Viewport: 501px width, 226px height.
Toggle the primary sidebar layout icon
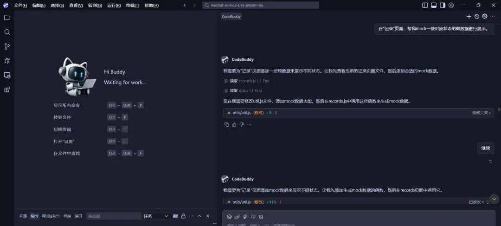pos(425,5)
